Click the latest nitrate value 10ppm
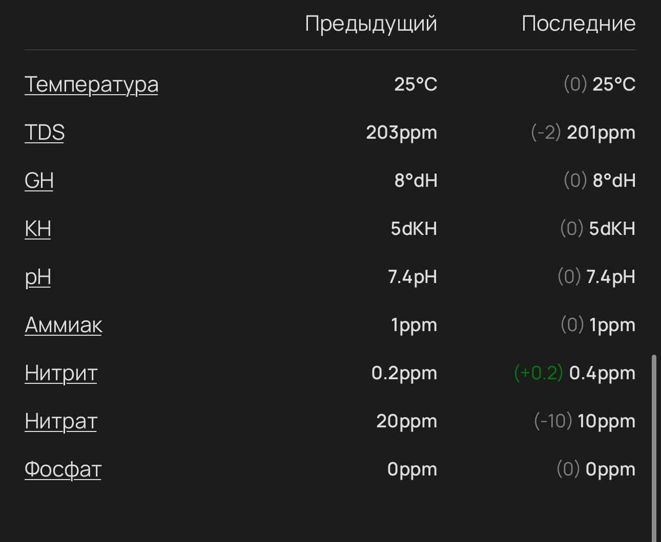The width and height of the screenshot is (661, 542). point(606,421)
